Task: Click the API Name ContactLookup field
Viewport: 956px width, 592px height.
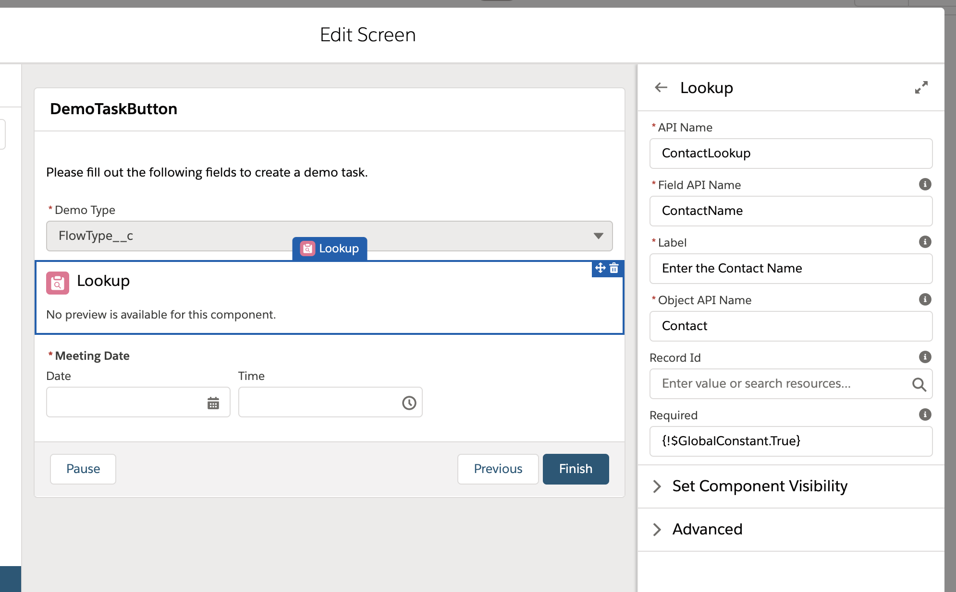Action: (790, 154)
